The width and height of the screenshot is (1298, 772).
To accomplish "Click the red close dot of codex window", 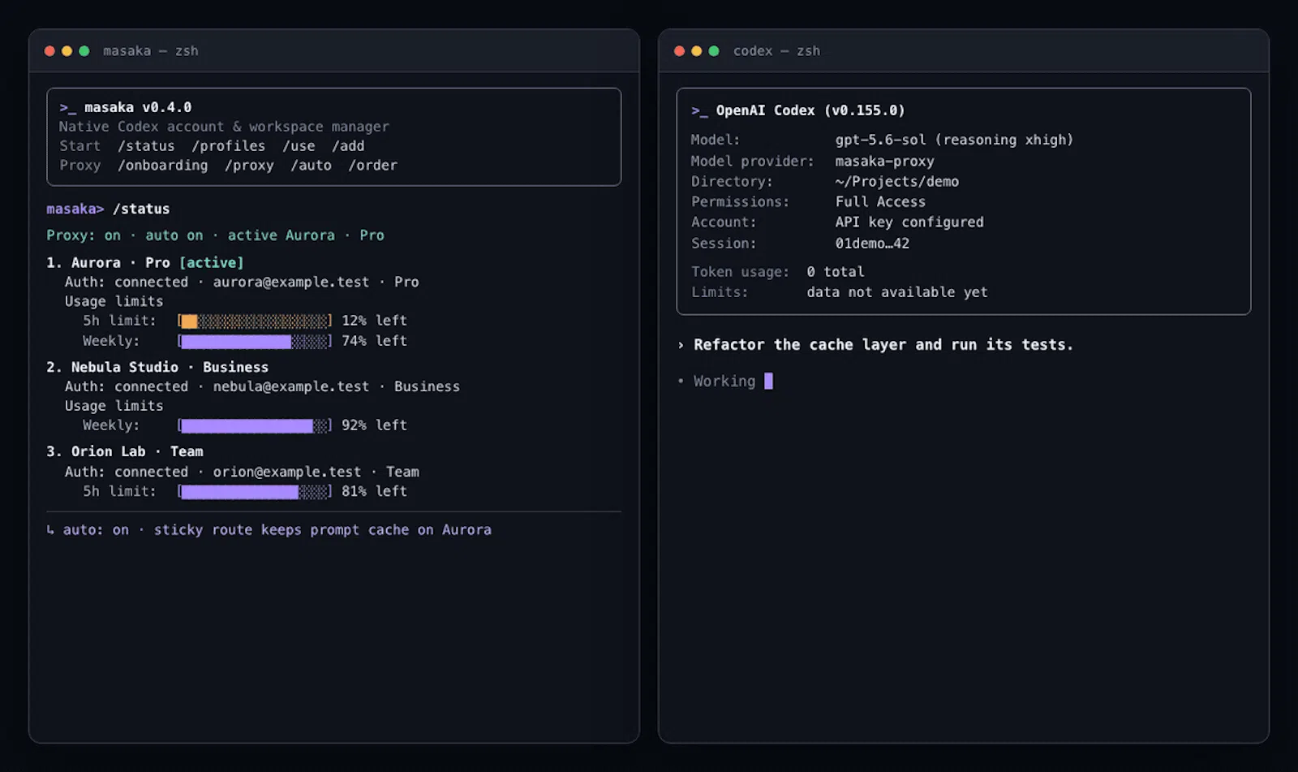I will coord(679,51).
